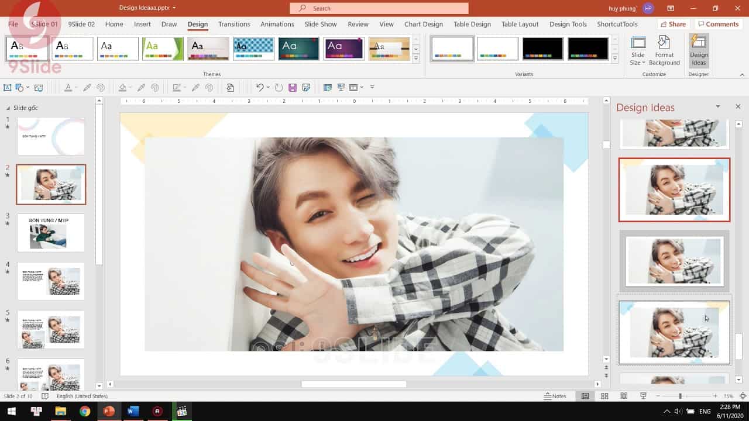This screenshot has height=421, width=749.
Task: Open the Slide Size dropdown
Action: pyautogui.click(x=637, y=50)
